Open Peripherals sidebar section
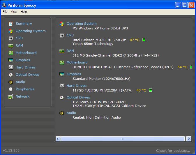The height and width of the screenshot is (155, 196). [x=25, y=89]
